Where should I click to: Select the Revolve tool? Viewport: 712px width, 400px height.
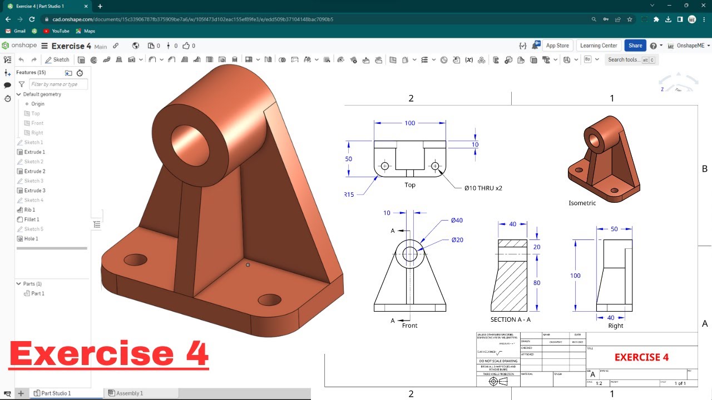tap(94, 59)
